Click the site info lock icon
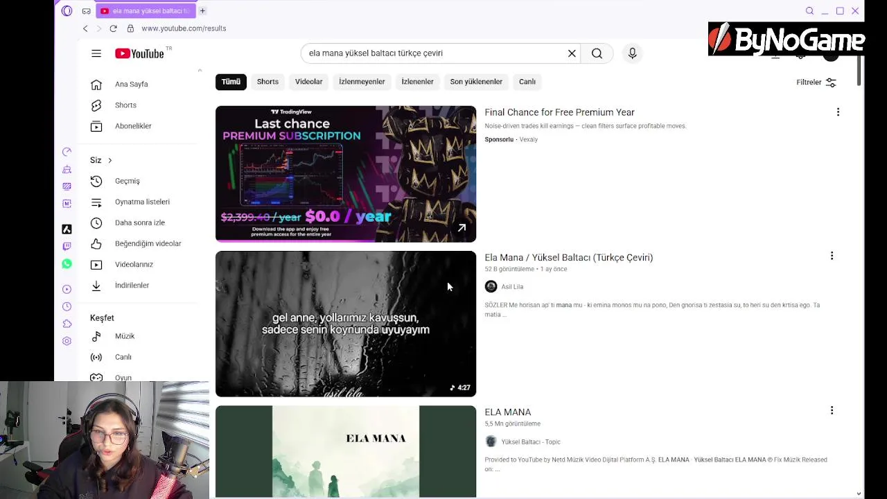Screen dimensions: 887x499 pos(130,28)
